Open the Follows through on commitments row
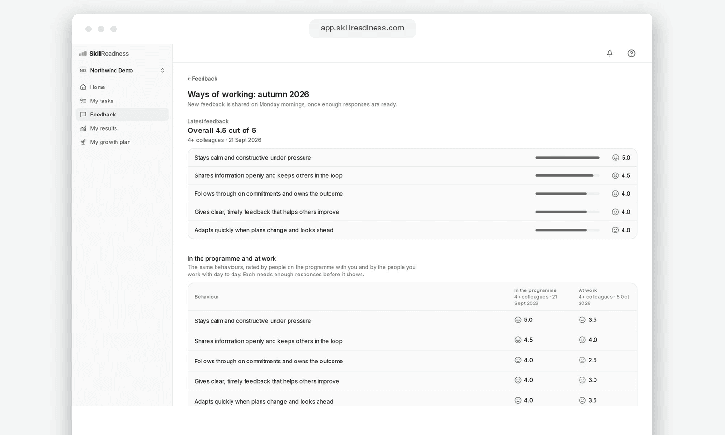 [x=412, y=194]
